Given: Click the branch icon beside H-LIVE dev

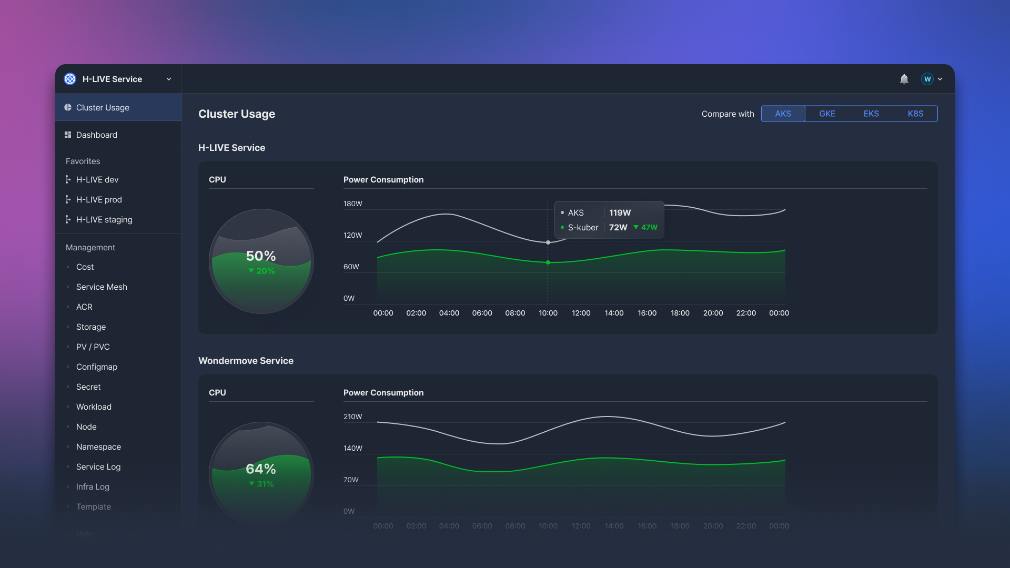Looking at the screenshot, I should click(x=68, y=179).
